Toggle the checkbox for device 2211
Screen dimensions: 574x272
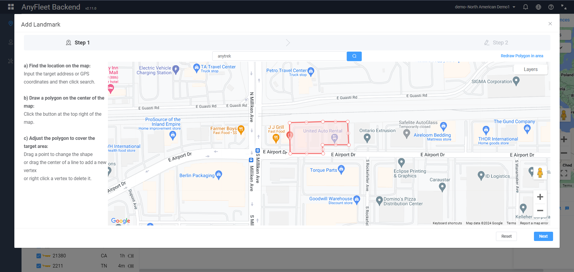[x=39, y=266]
